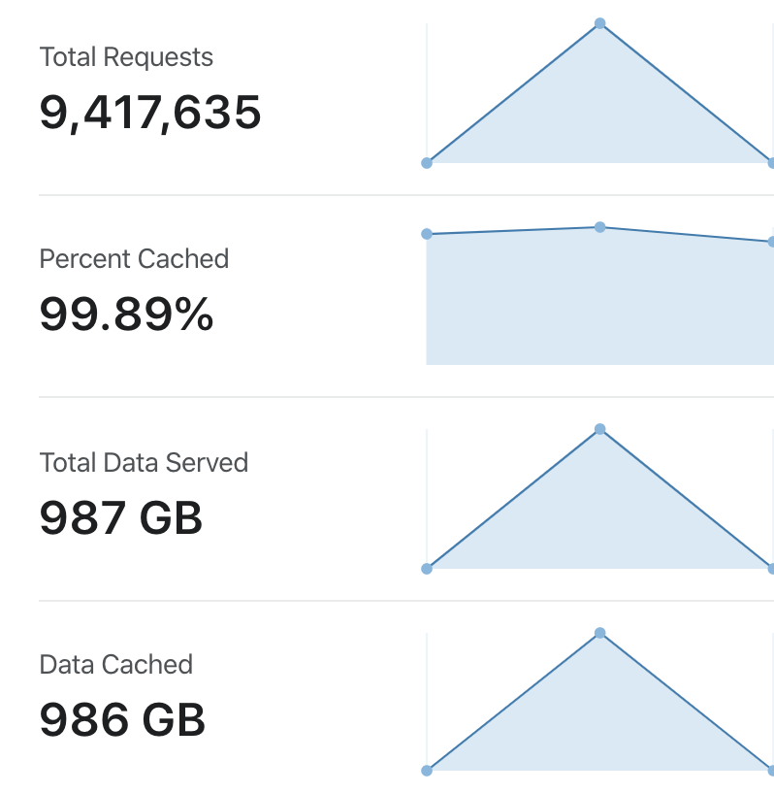The width and height of the screenshot is (774, 794).
Task: Click the Data Cached label
Action: 115,664
